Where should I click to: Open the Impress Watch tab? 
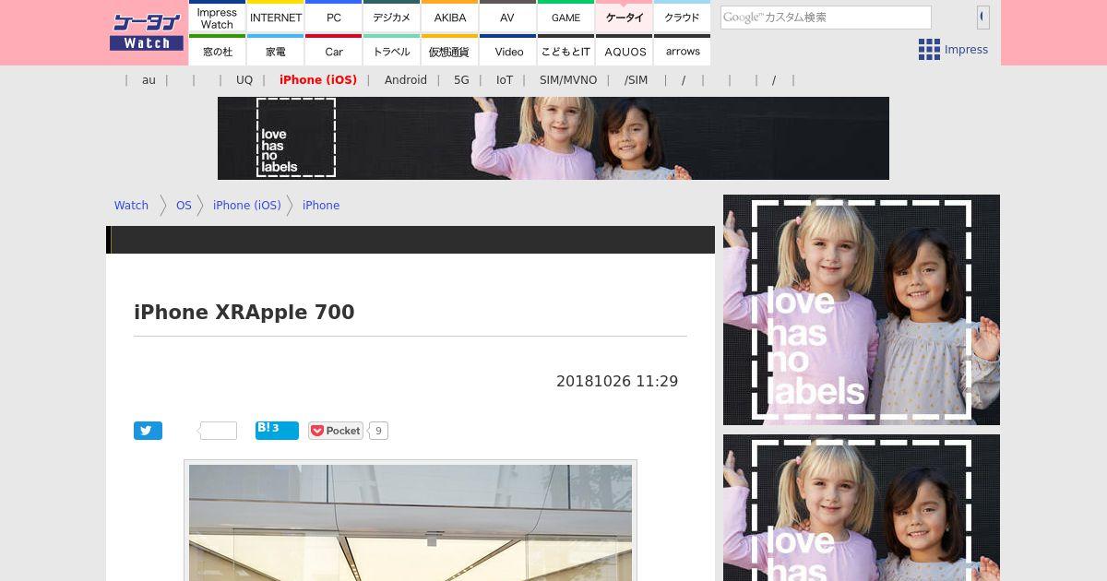point(217,17)
